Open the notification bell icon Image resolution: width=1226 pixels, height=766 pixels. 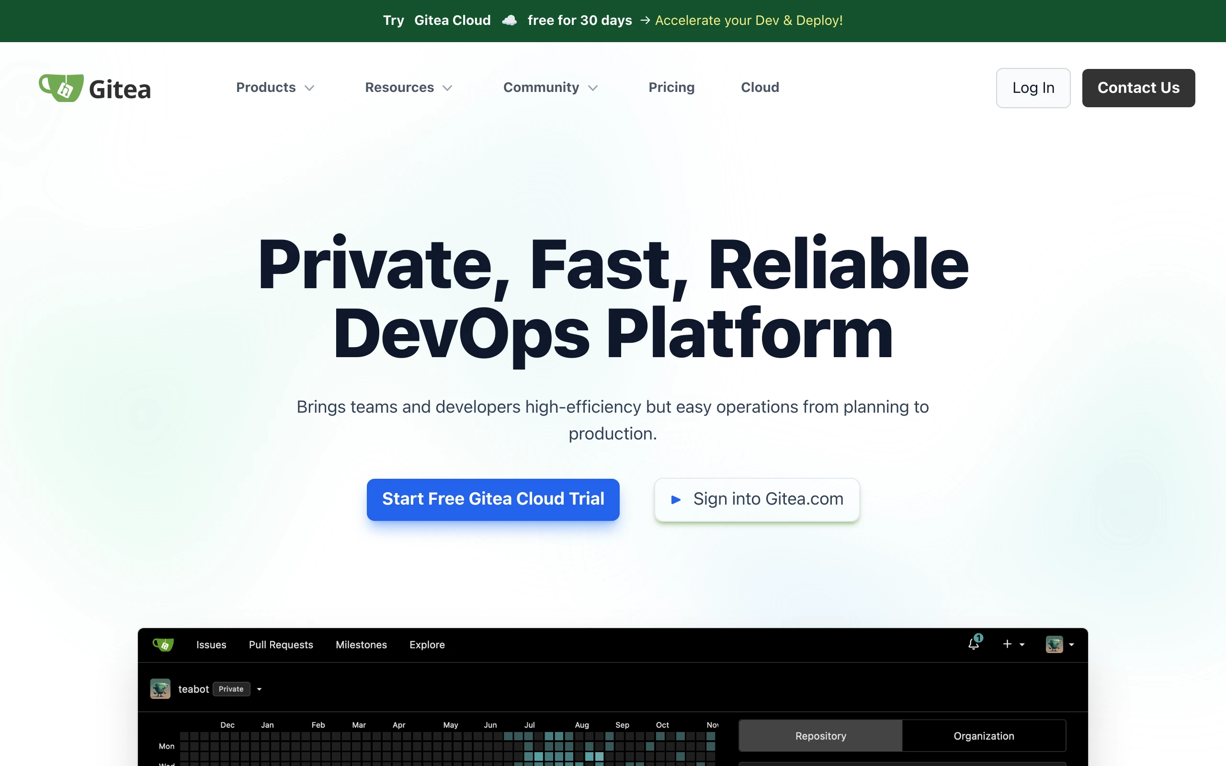(x=974, y=644)
